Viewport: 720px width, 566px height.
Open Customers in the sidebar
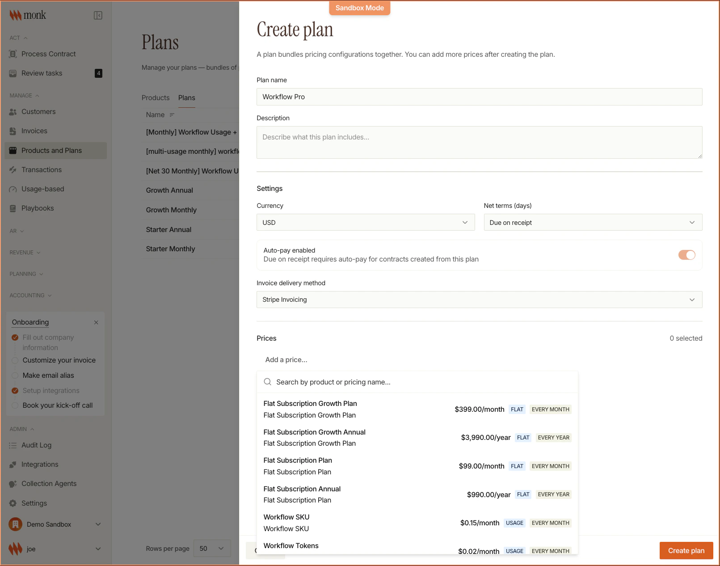pos(56,112)
